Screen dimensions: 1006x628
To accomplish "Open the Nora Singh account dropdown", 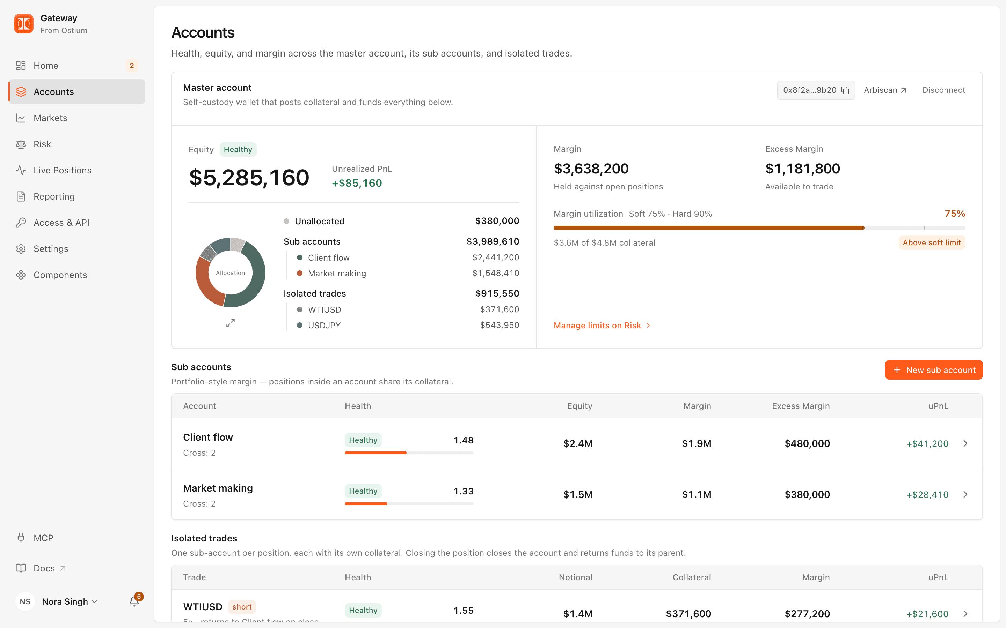I will click(x=70, y=601).
